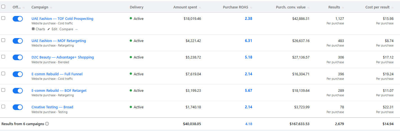This screenshot has height=131, width=400.
Task: Click conversion value $27,136.57
Action: point(301,57)
